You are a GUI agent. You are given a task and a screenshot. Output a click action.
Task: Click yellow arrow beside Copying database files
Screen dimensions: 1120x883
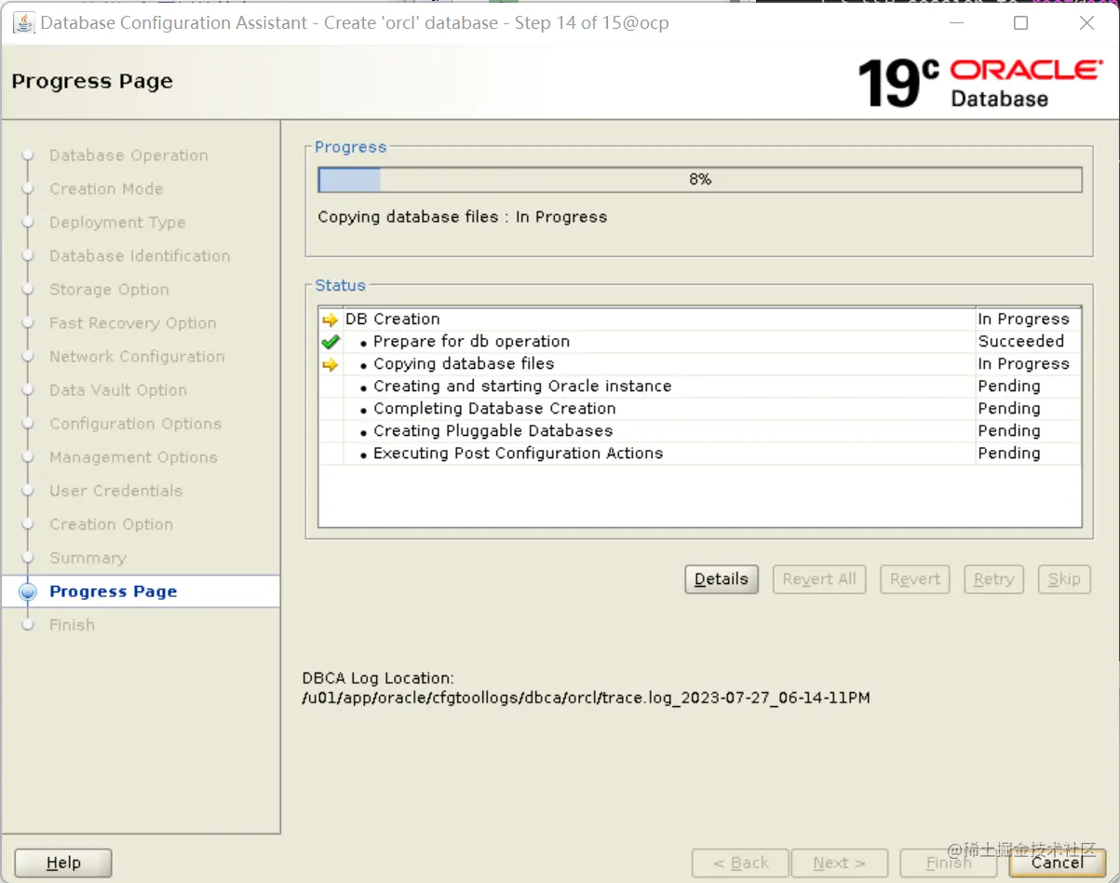(331, 364)
